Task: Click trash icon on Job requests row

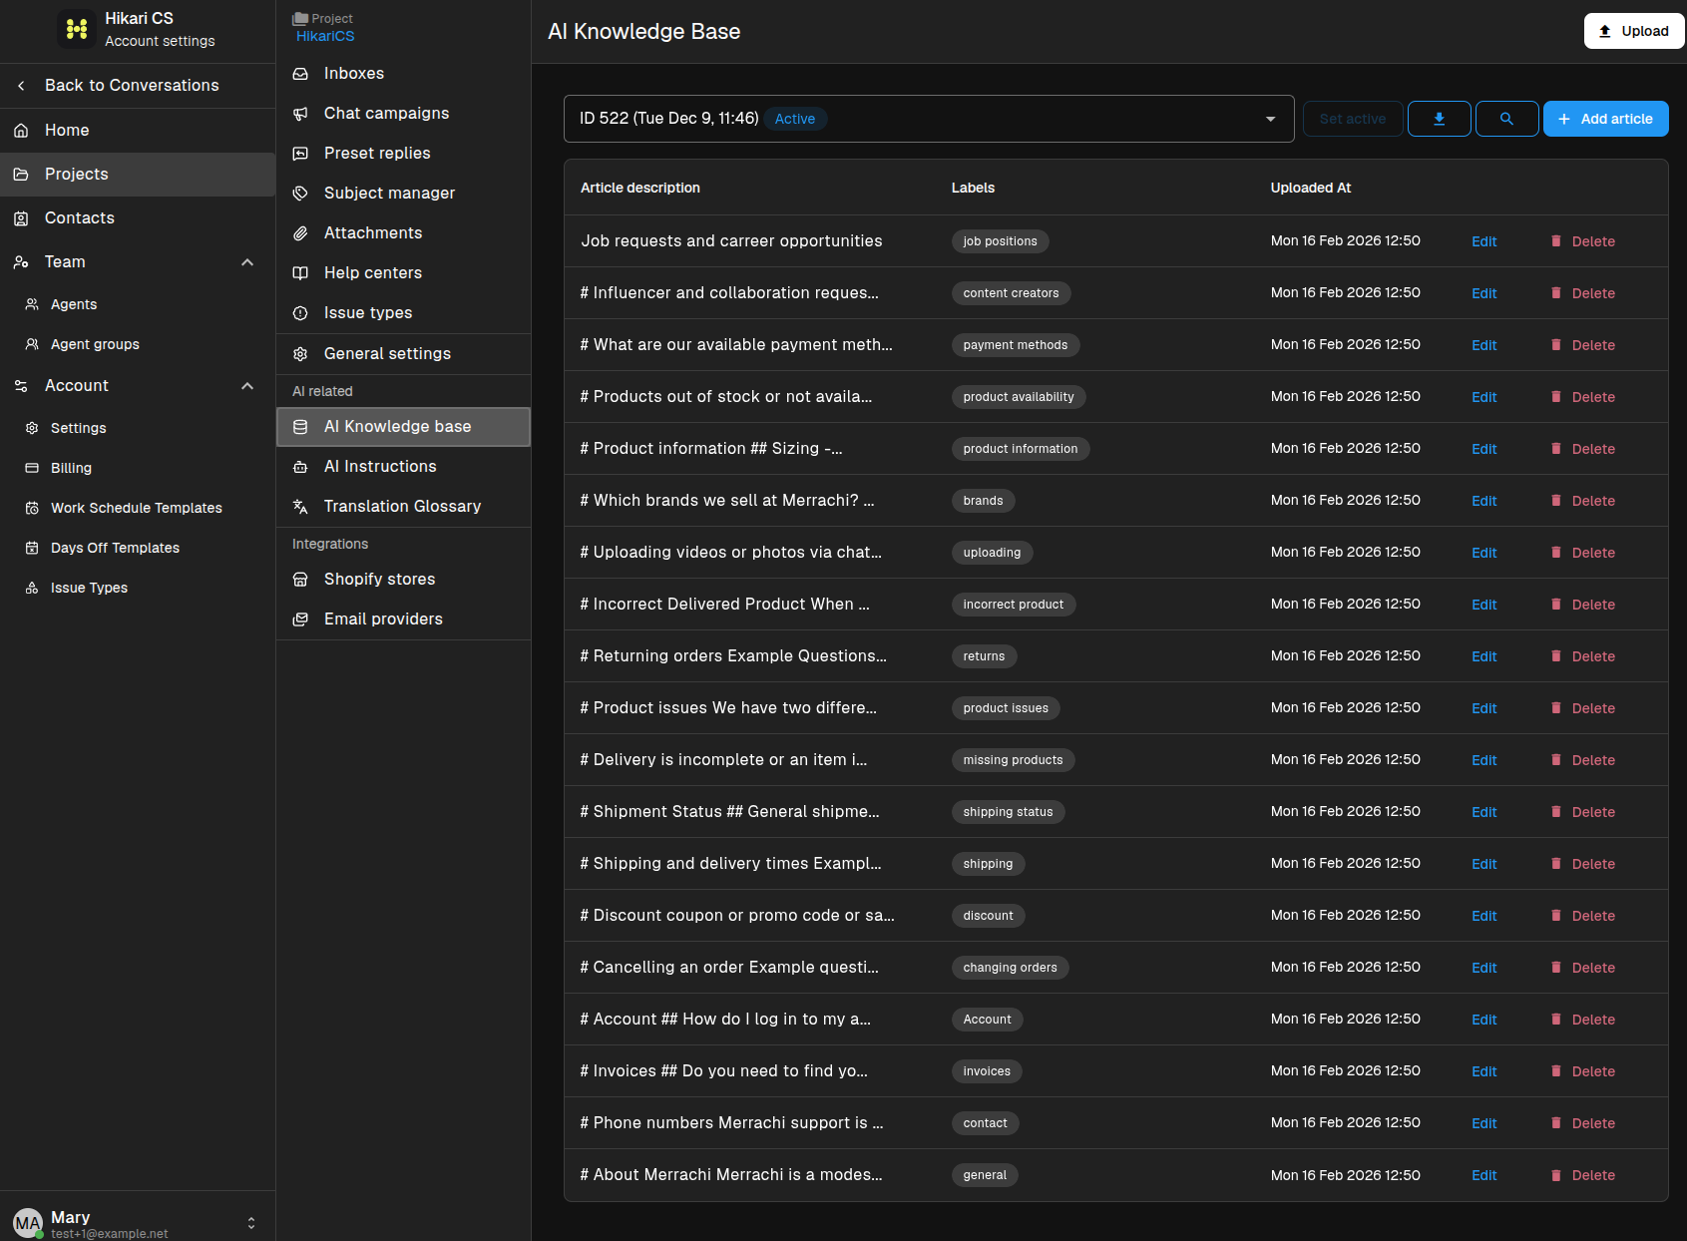Action: [x=1555, y=240]
